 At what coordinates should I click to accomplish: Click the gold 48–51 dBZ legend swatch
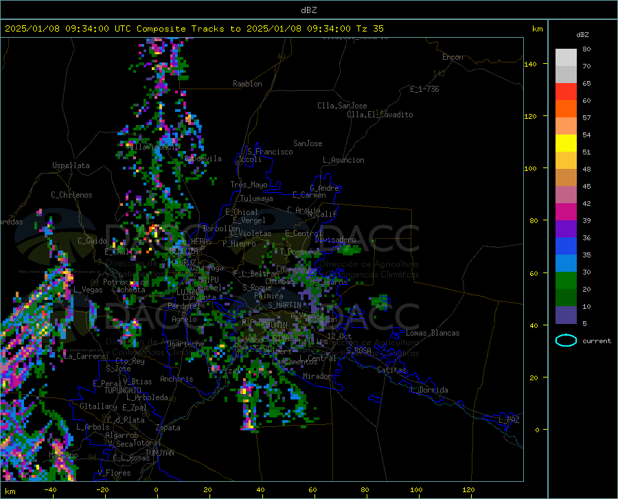pos(566,161)
